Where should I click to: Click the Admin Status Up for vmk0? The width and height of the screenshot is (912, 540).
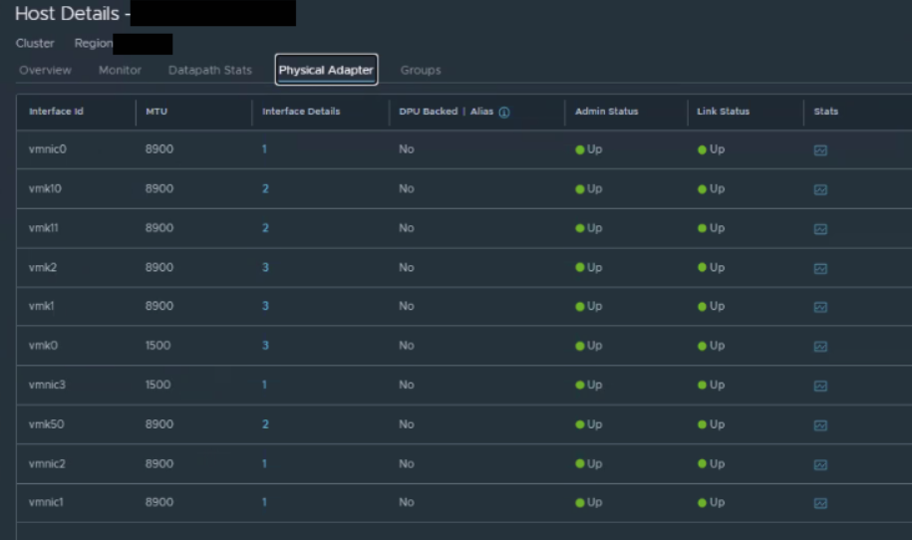click(589, 346)
